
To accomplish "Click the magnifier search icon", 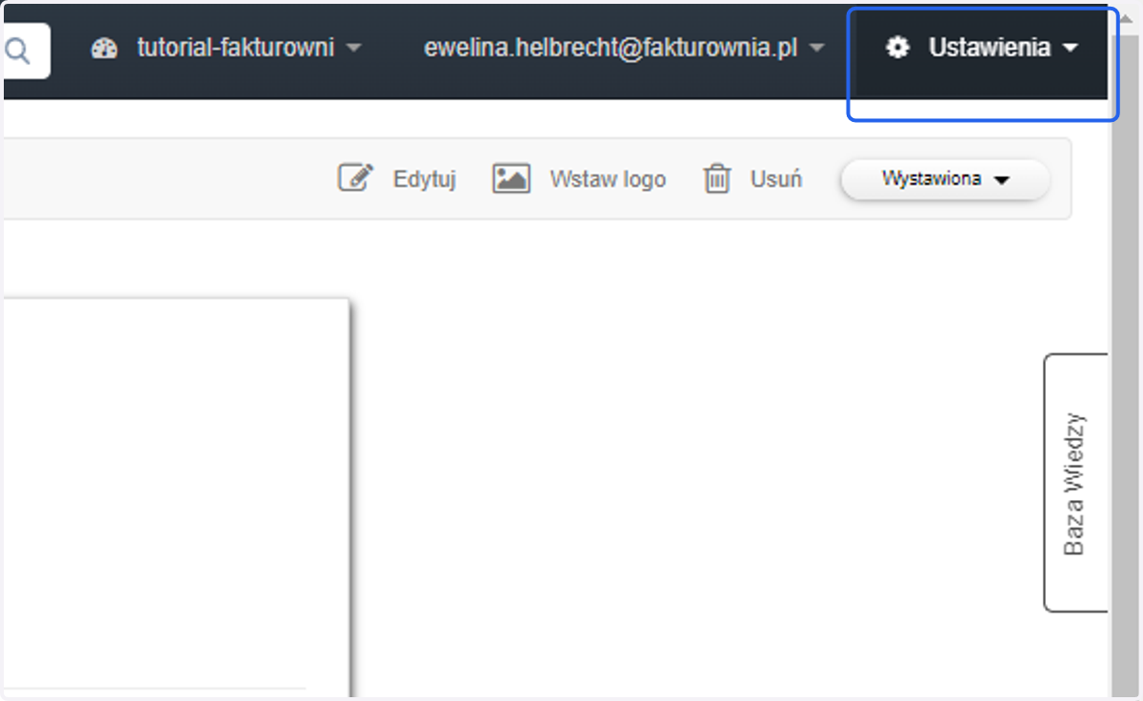I will (17, 50).
